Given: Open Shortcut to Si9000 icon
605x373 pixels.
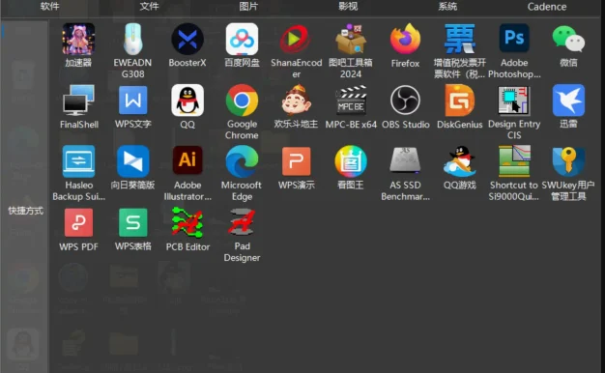Looking at the screenshot, I should pyautogui.click(x=514, y=160).
